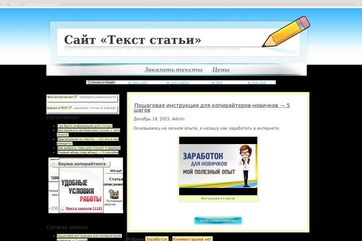Click the «Читать статью полностью» button
362x241 pixels.
click(218, 221)
